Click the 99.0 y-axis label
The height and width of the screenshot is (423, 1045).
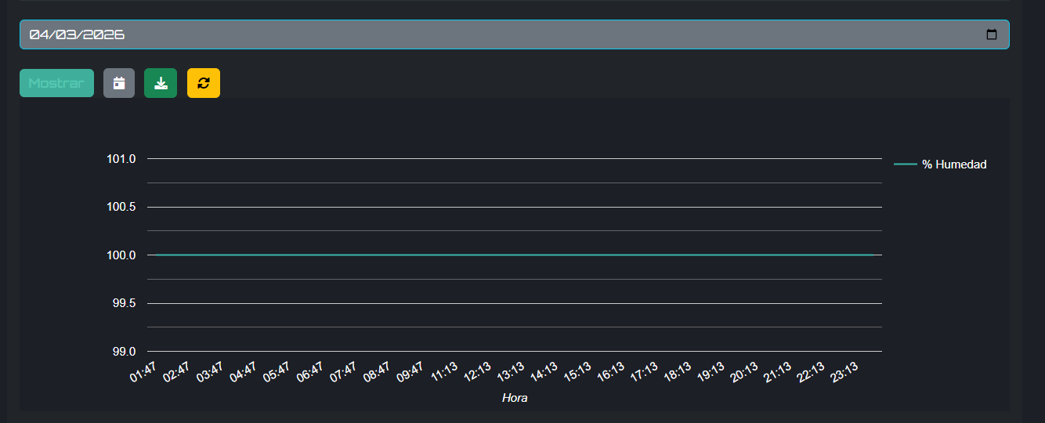point(124,351)
